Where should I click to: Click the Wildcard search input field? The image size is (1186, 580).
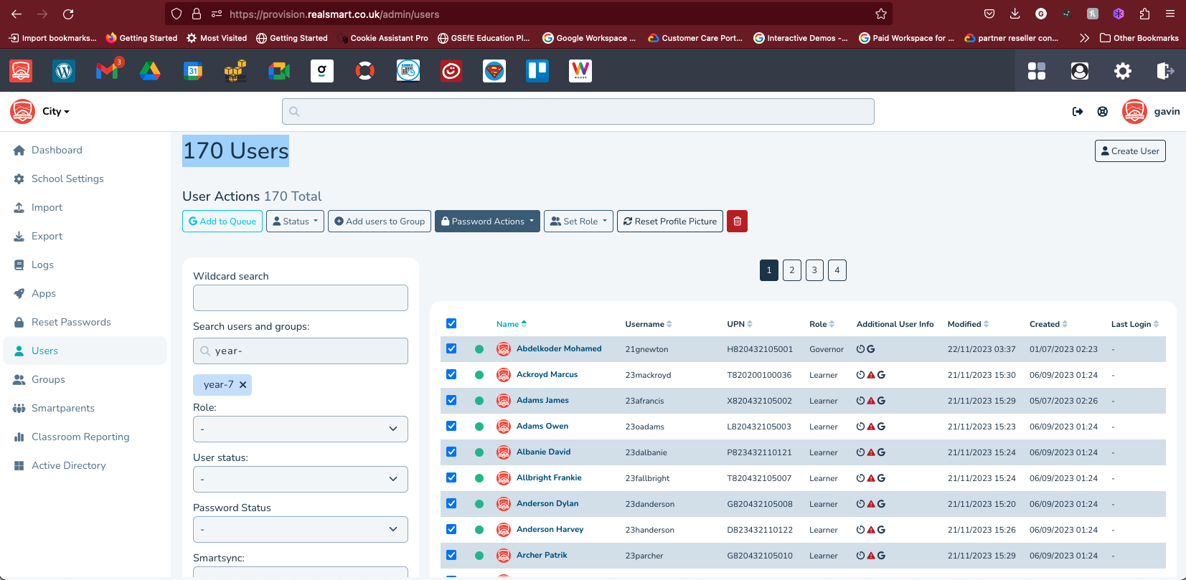pos(300,298)
